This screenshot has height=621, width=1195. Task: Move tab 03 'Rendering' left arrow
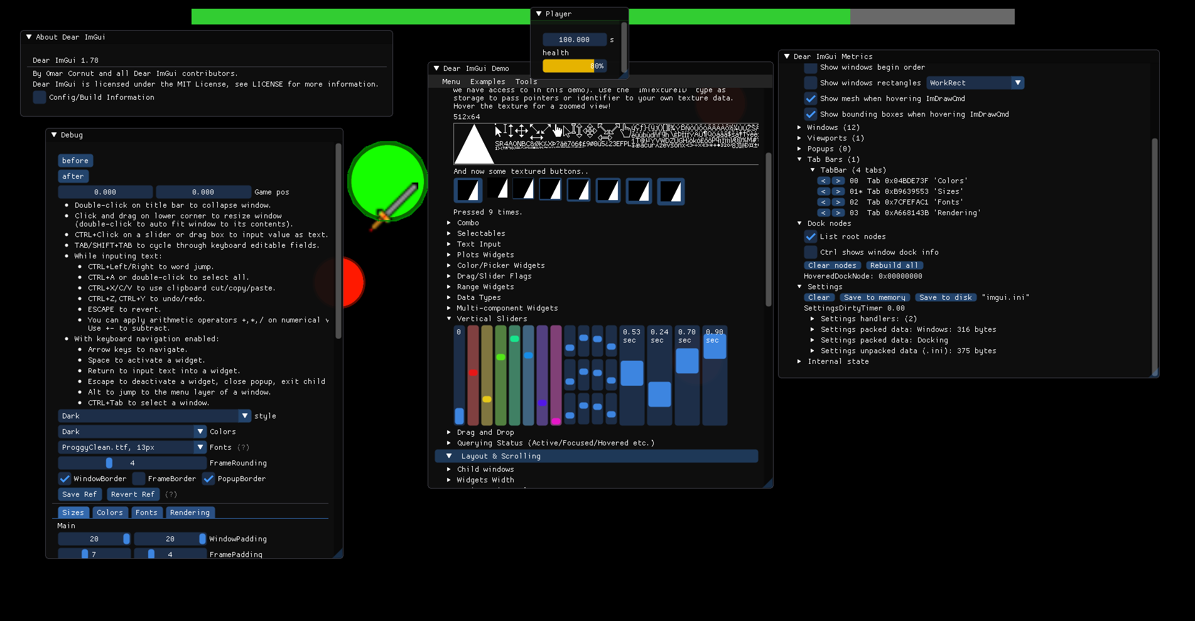point(824,213)
